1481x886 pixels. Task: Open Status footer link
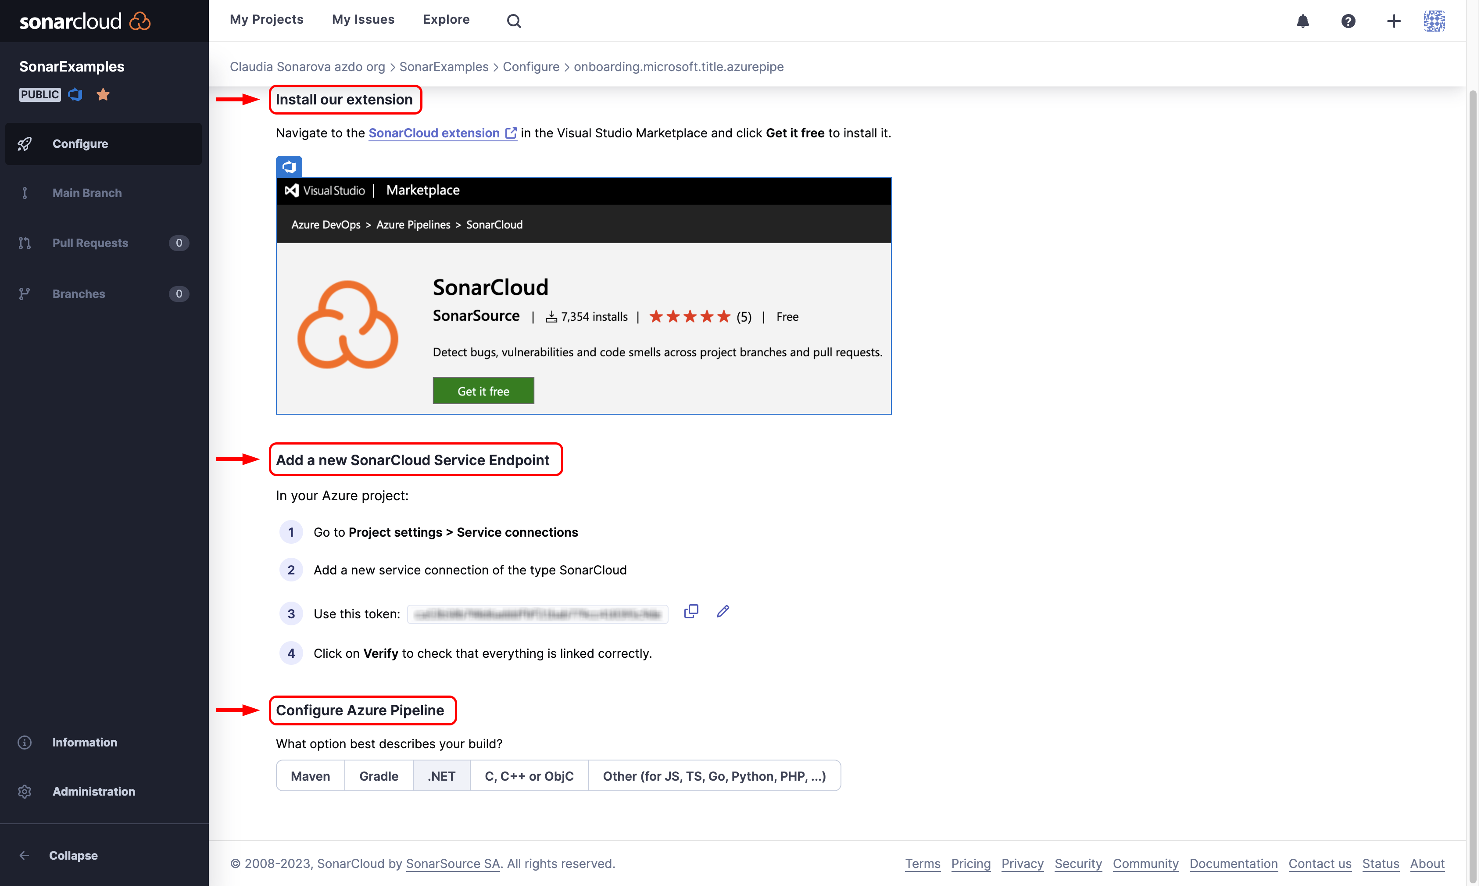(1381, 863)
